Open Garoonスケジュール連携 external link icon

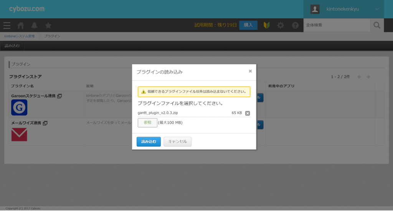pos(59,96)
